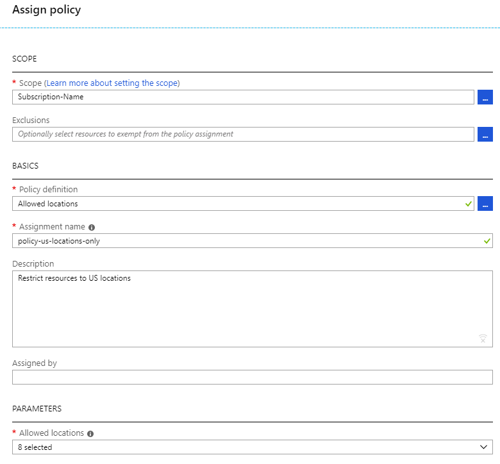Click Assignment name info icon

point(92,228)
